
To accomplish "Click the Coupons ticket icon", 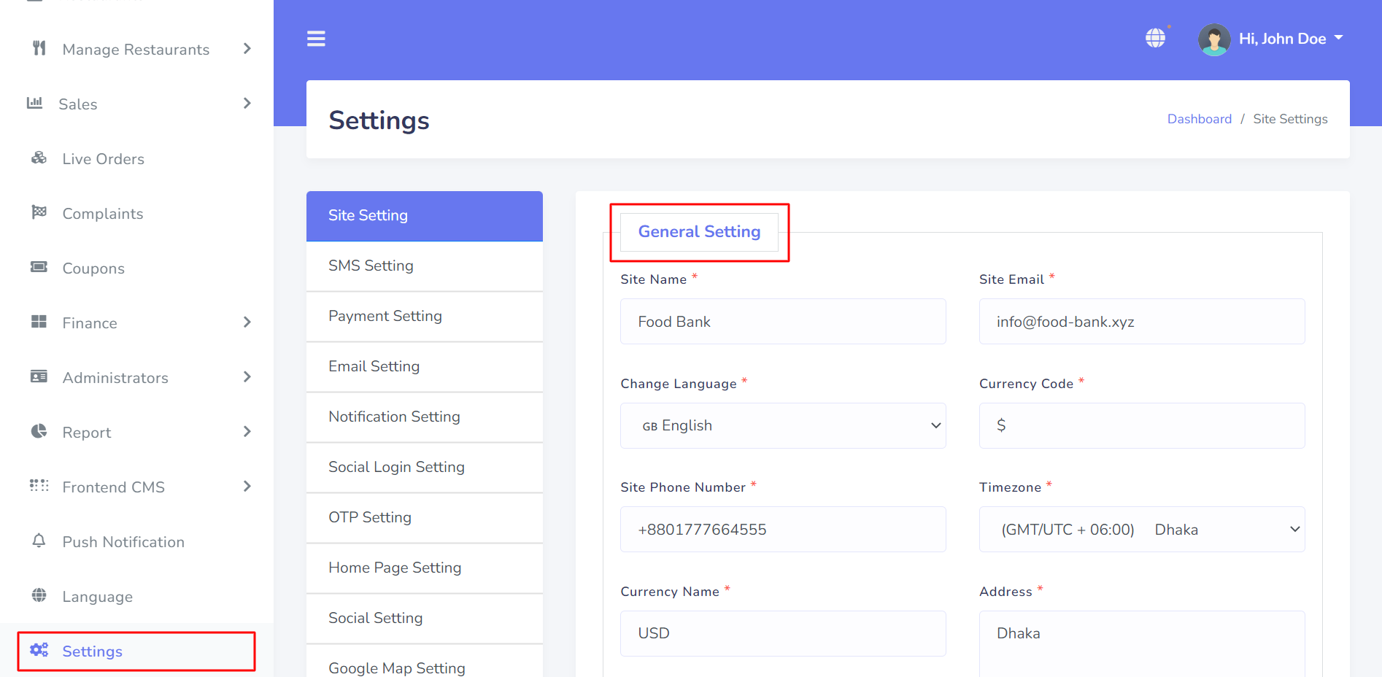I will (39, 267).
